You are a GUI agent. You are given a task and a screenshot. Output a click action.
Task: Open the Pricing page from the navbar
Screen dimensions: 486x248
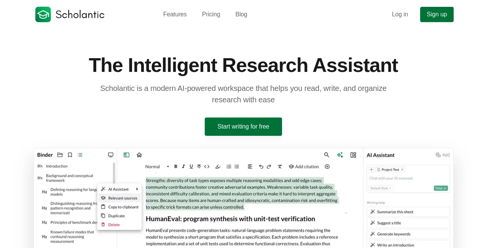pyautogui.click(x=211, y=14)
